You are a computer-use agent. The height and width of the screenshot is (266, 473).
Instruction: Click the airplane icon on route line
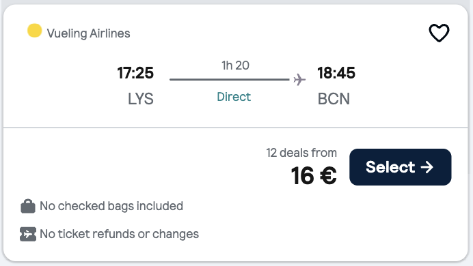pyautogui.click(x=299, y=79)
